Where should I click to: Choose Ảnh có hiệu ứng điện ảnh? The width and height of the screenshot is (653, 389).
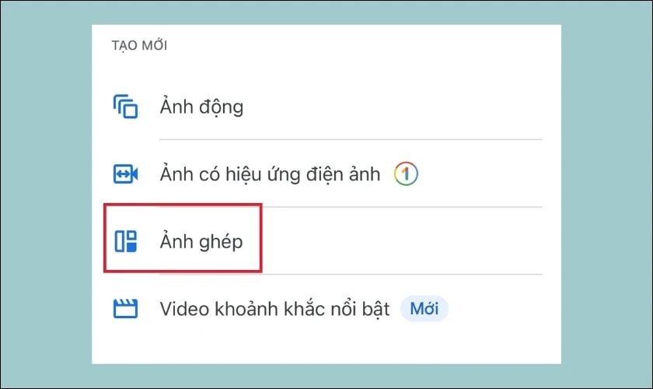click(x=326, y=173)
